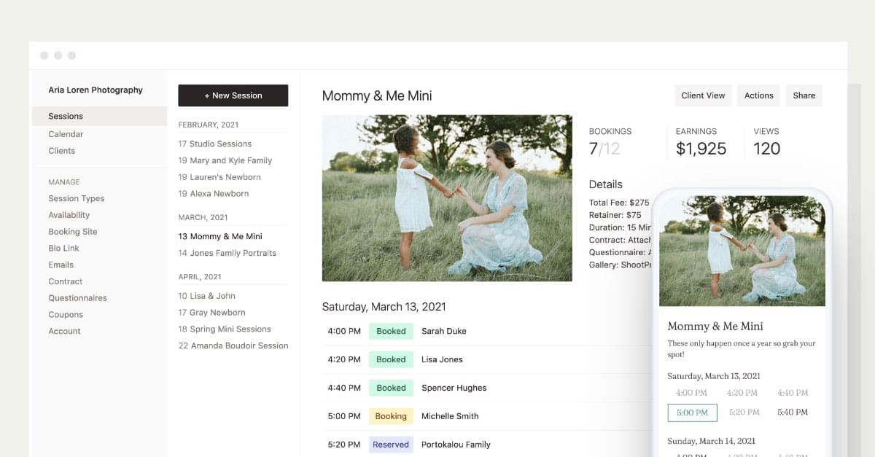This screenshot has height=457, width=875.
Task: Open the Availability settings
Action: click(x=69, y=215)
